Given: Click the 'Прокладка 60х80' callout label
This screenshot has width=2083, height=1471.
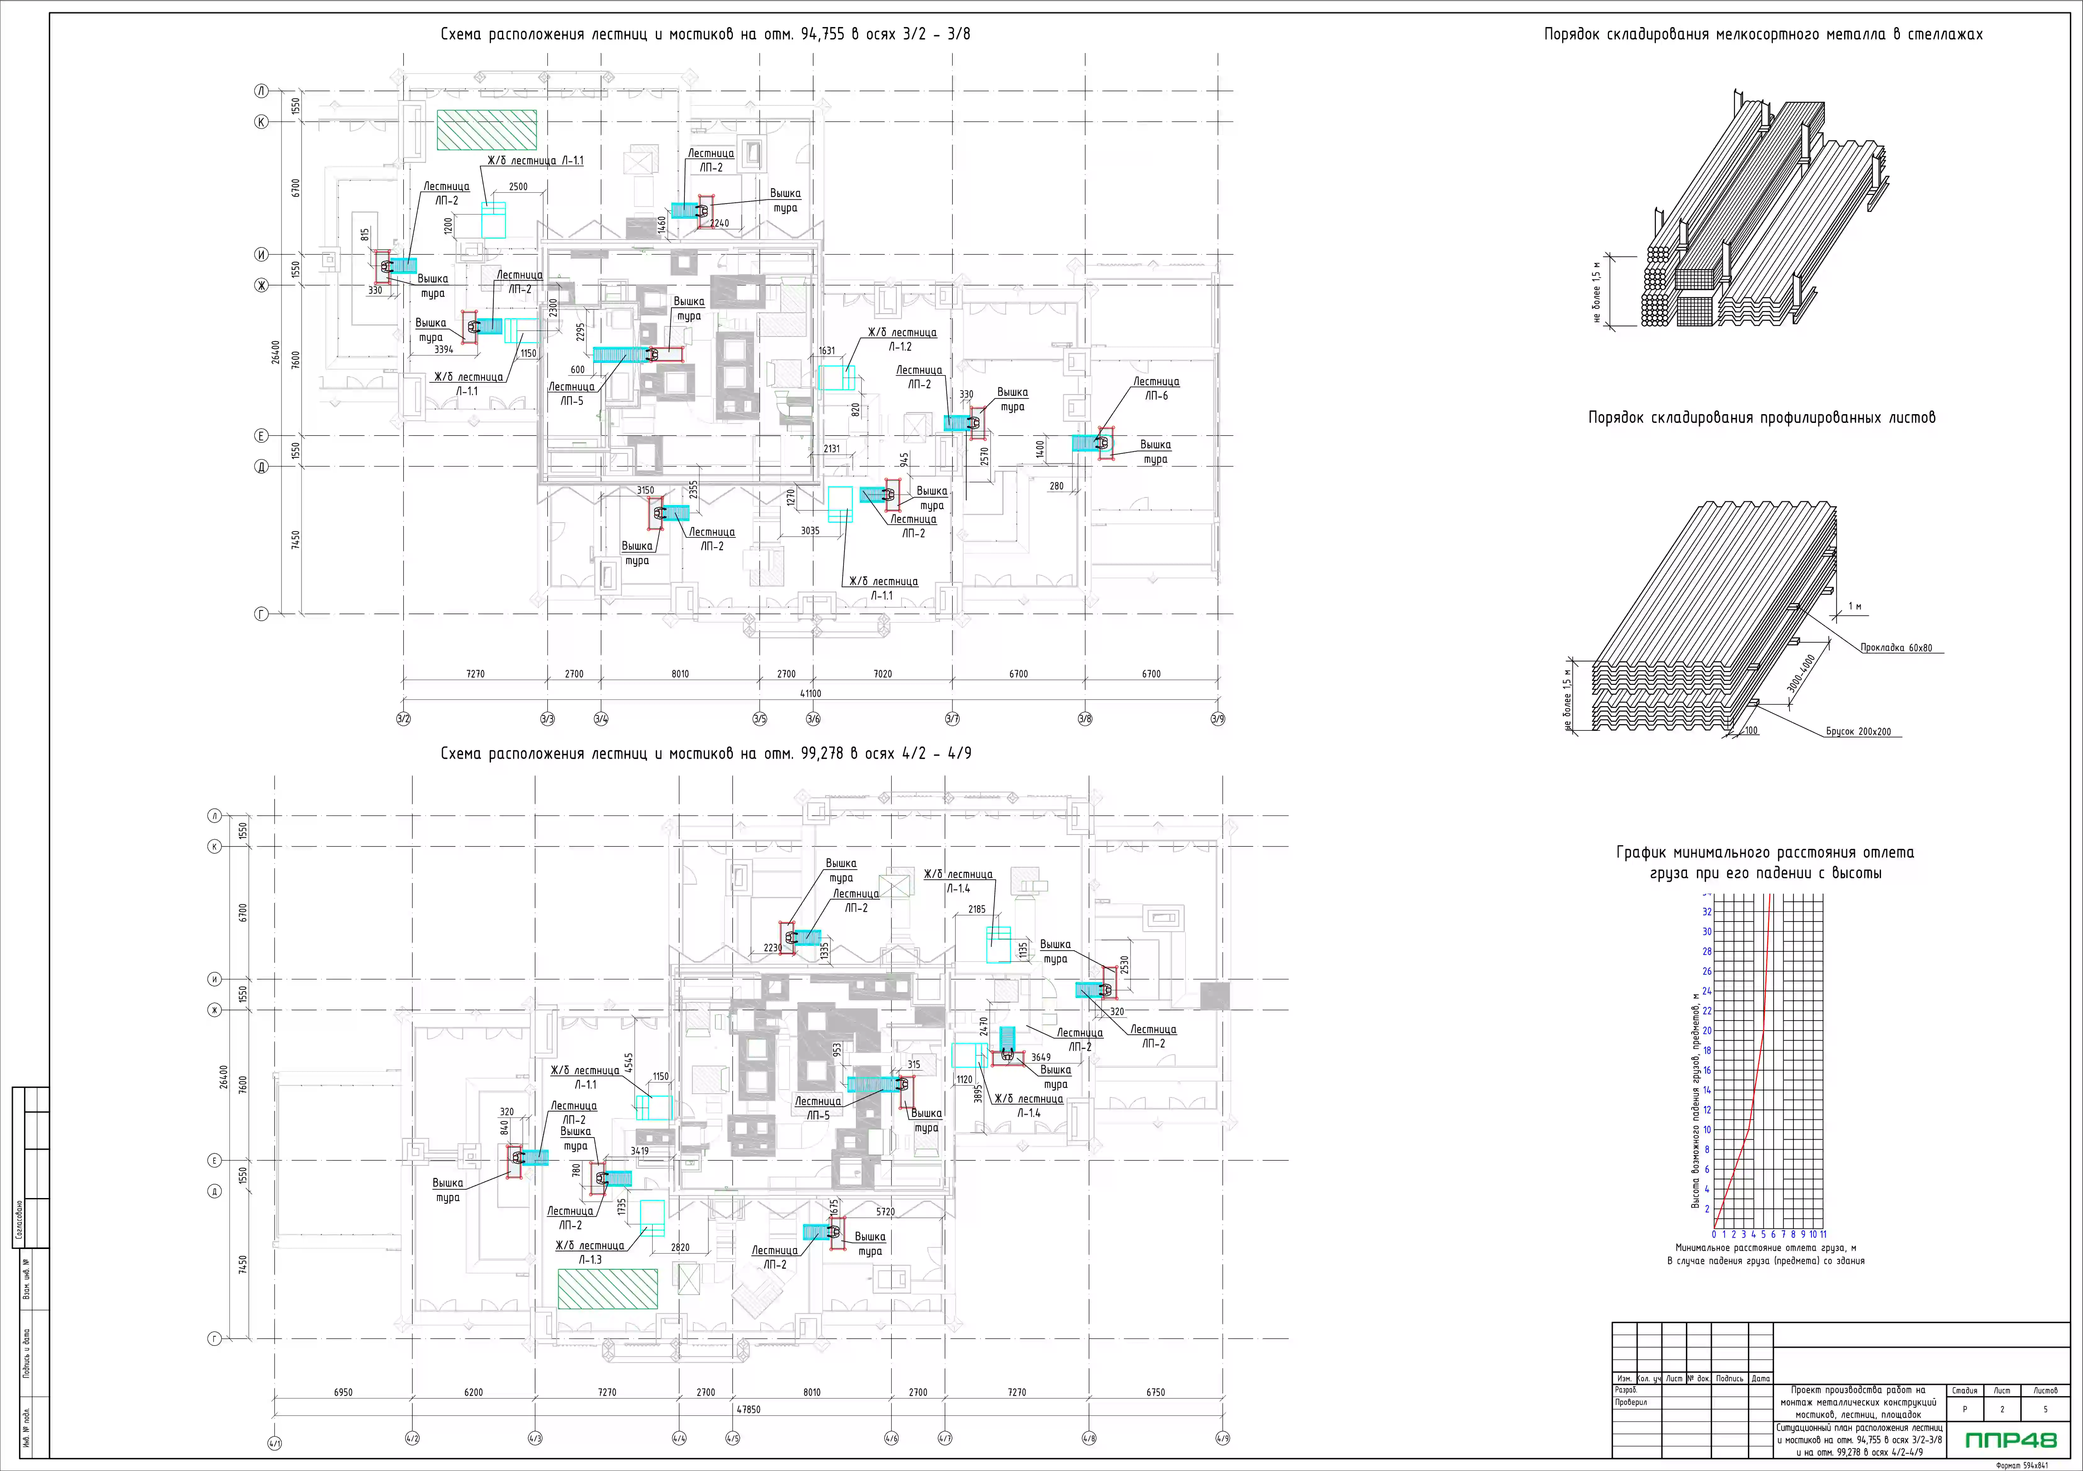Looking at the screenshot, I should pos(1896,647).
